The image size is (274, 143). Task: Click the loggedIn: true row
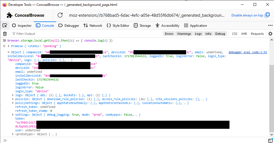(27, 84)
